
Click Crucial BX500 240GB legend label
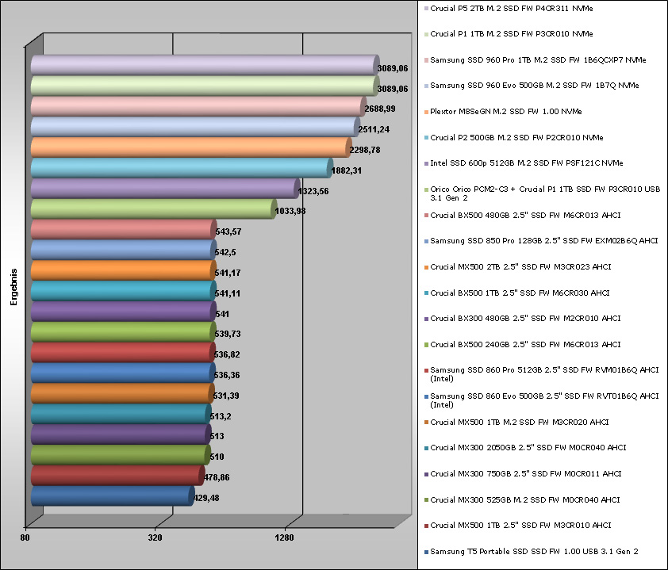click(x=525, y=344)
